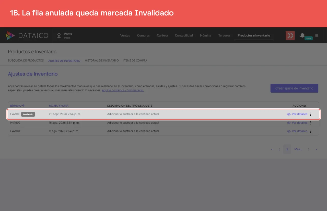View details of adjustment I-47902
The height and width of the screenshot is (211, 327).
[297, 123]
